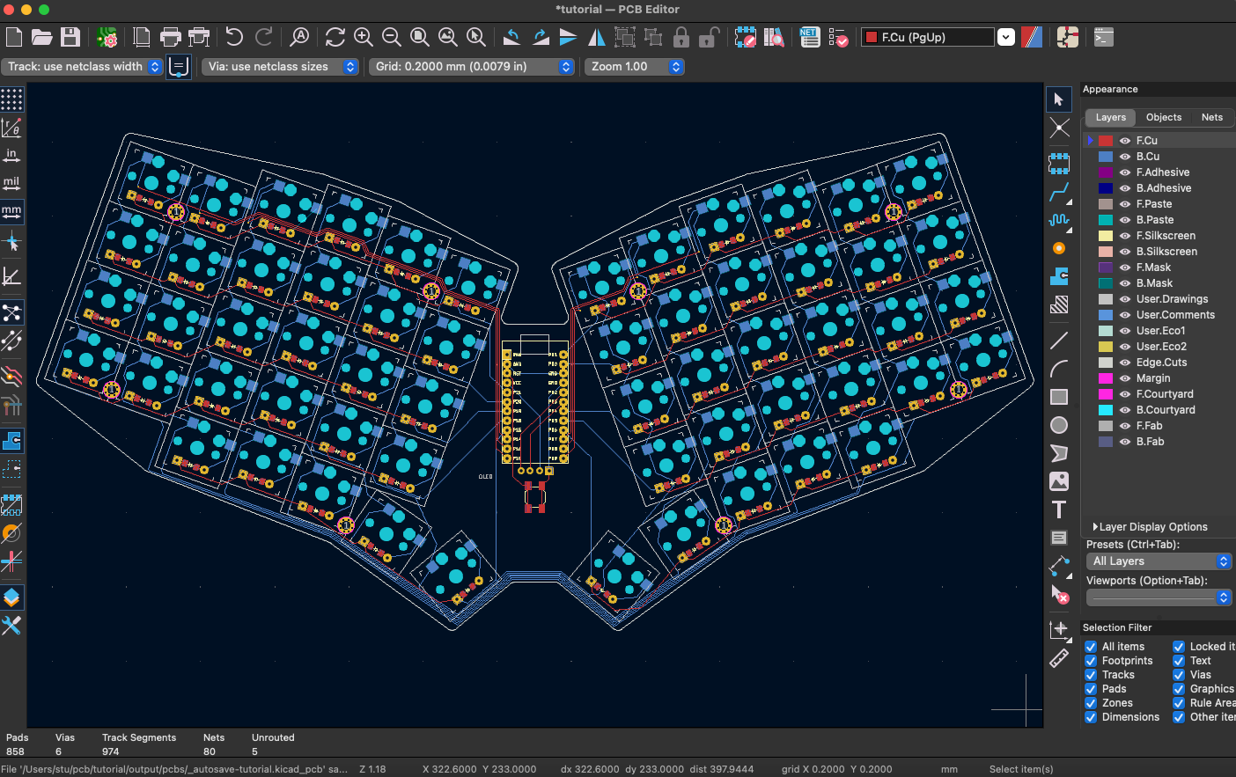
Task: Open the Net Inspector icon
Action: point(810,37)
